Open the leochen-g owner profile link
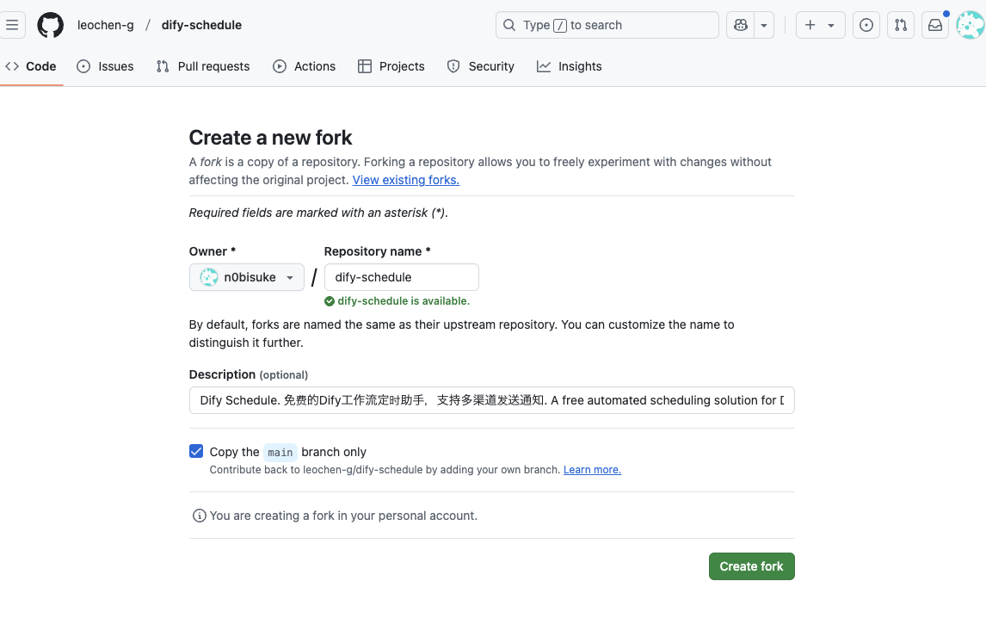 [x=106, y=25]
